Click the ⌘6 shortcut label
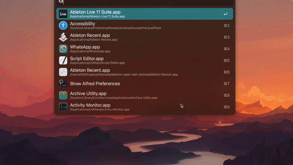Screen dimensions: 293x165 click(227, 72)
